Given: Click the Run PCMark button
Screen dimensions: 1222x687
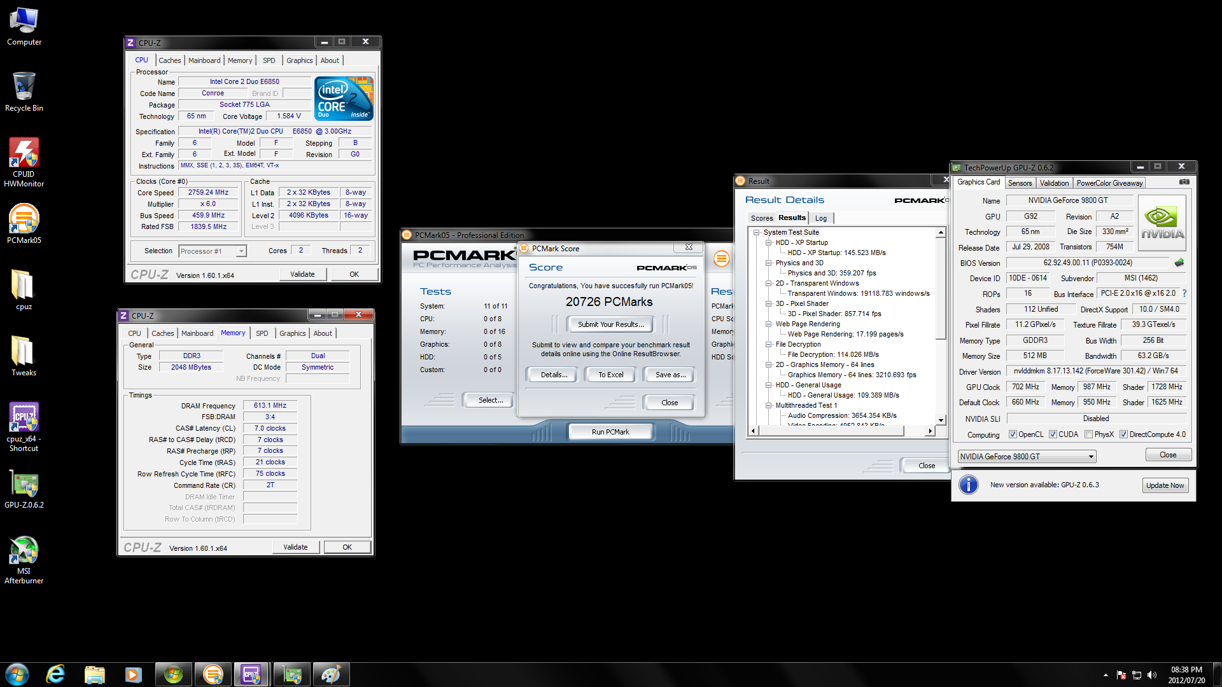Looking at the screenshot, I should (610, 432).
